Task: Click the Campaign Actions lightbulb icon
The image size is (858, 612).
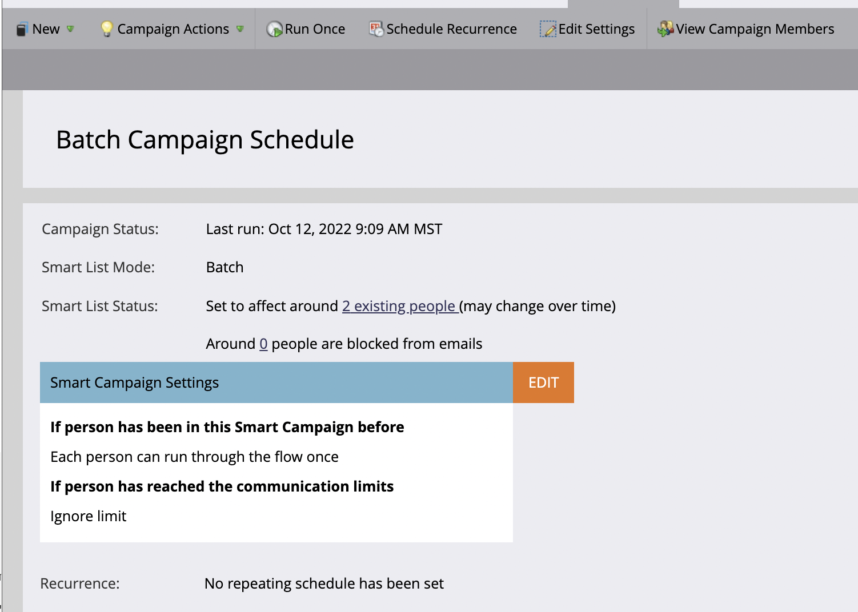Action: [106, 29]
